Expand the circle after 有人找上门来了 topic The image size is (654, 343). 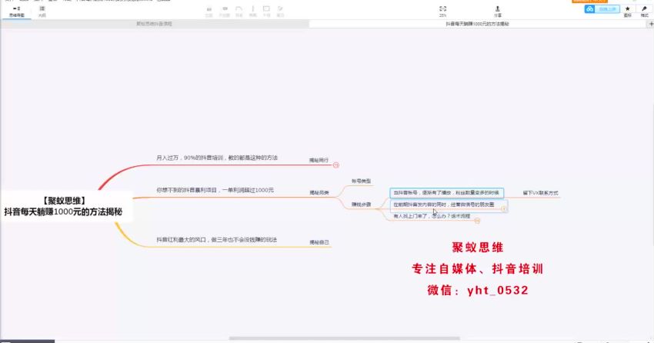tap(477, 221)
